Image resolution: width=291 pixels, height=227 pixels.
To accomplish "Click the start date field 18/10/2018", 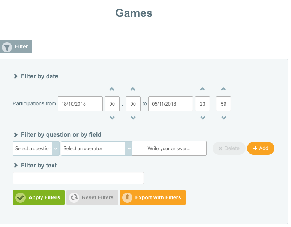I will (80, 104).
